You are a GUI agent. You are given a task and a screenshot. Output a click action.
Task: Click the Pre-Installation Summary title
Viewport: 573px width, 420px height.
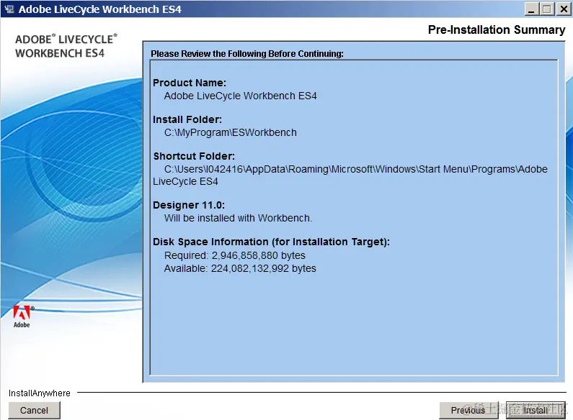pyautogui.click(x=497, y=29)
